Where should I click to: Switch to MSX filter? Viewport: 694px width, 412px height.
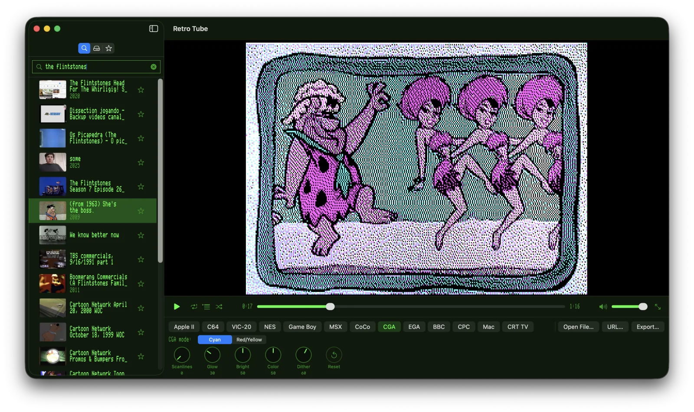point(335,327)
